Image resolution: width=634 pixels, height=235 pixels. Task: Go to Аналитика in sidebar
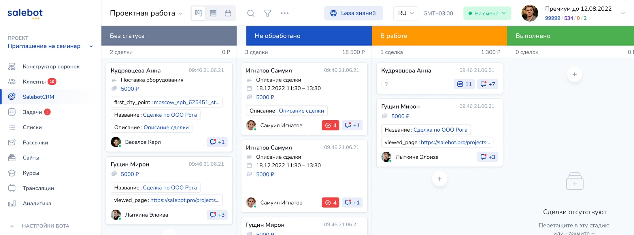coord(37,203)
